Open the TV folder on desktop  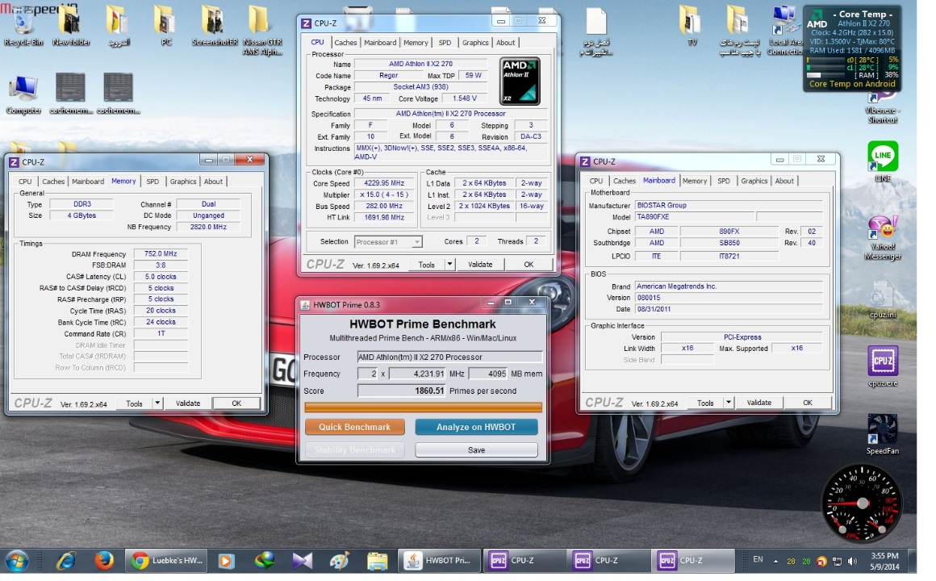point(692,26)
